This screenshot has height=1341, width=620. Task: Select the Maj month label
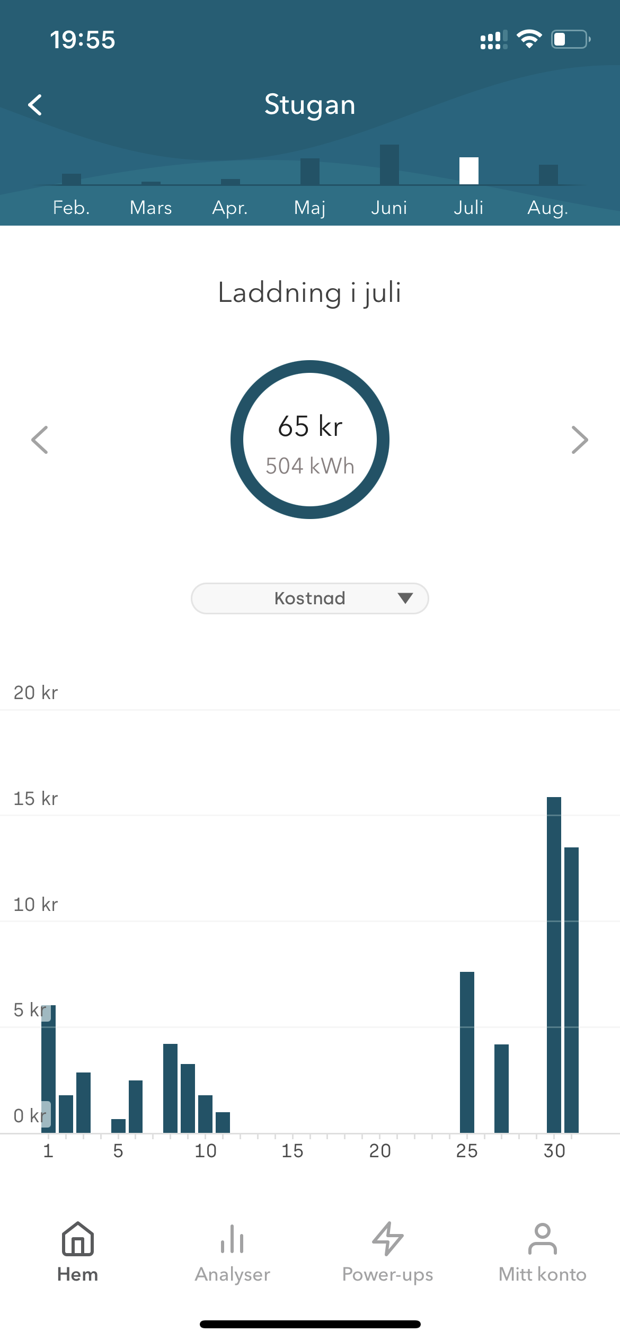(x=310, y=208)
